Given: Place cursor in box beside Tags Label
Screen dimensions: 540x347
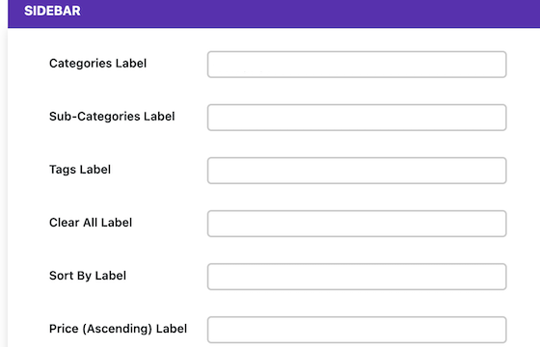Looking at the screenshot, I should point(357,171).
